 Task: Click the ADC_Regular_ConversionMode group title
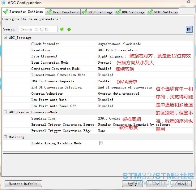pyautogui.click(x=33, y=112)
